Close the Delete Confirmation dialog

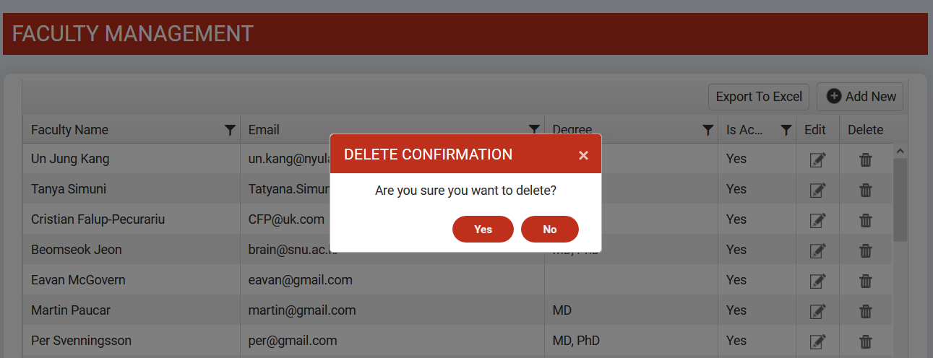point(584,155)
